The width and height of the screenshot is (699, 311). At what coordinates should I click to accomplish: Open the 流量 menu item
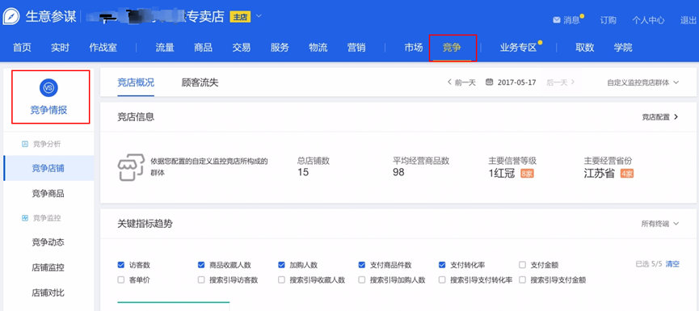[165, 48]
